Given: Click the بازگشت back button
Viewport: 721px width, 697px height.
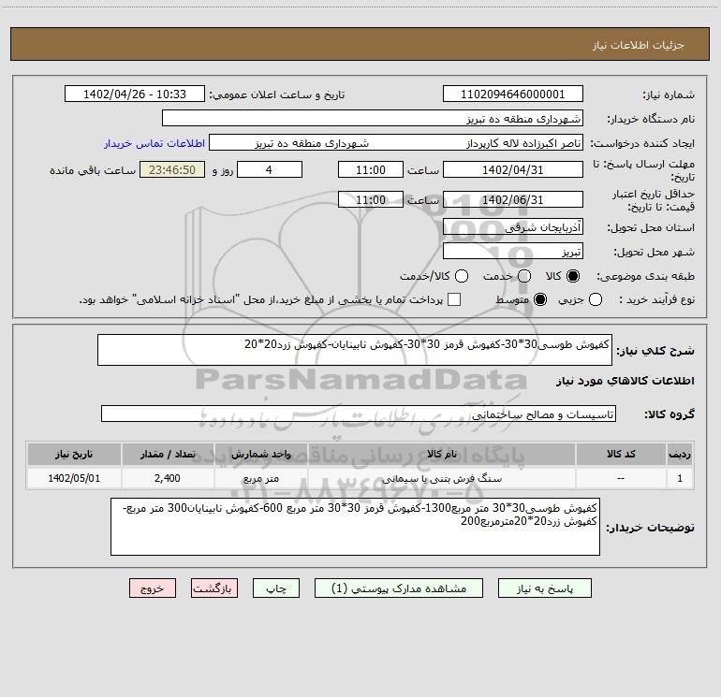Looking at the screenshot, I should (214, 588).
